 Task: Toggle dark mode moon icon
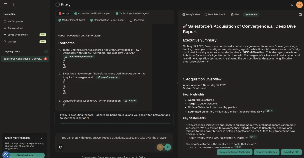[x=292, y=5]
